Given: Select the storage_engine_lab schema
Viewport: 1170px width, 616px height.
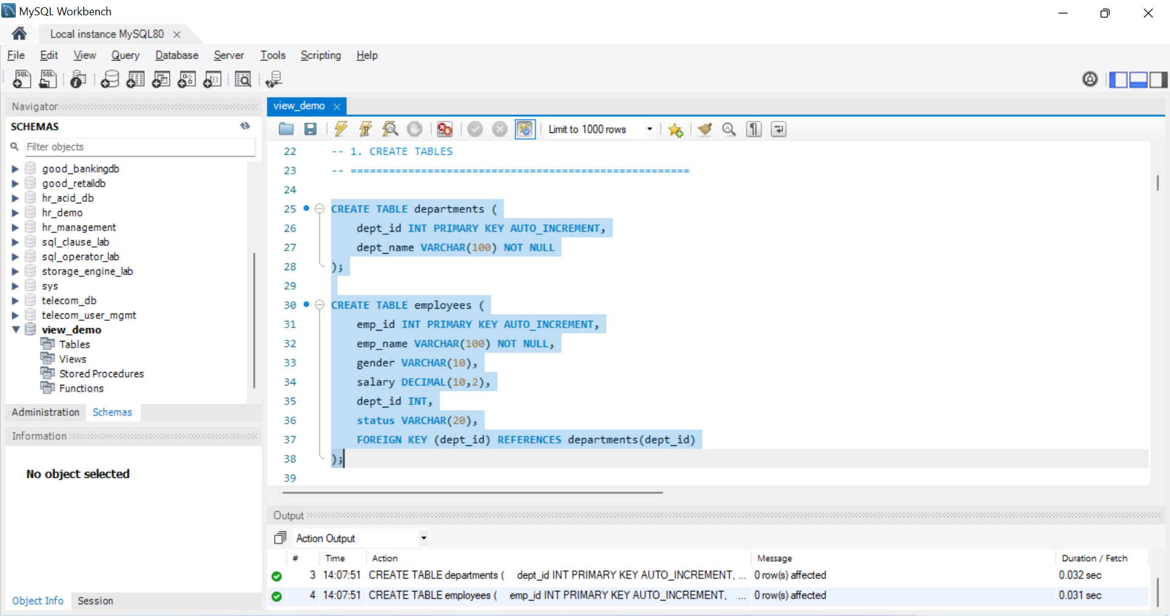Looking at the screenshot, I should 87,271.
